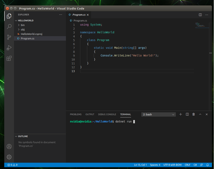This screenshot has height=169, width=214.
Task: Open notifications bell in status bar
Action: 208,165
